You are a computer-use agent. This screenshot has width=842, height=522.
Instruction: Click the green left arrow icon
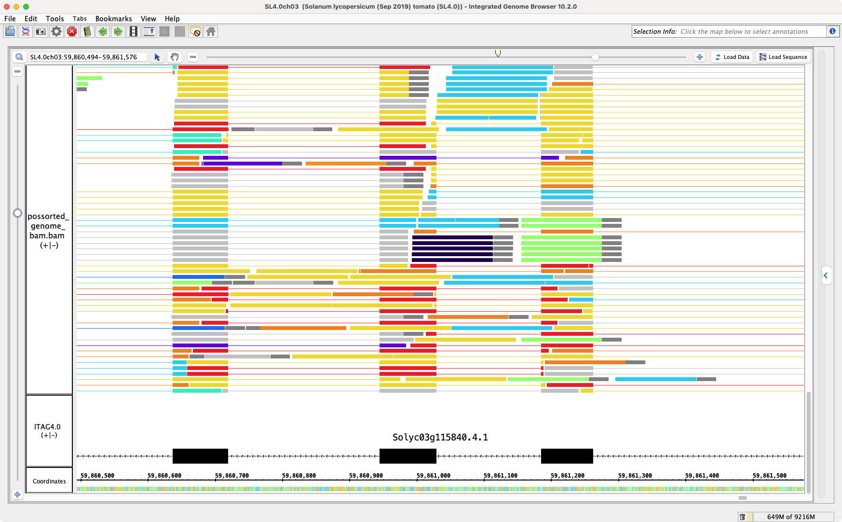point(103,32)
